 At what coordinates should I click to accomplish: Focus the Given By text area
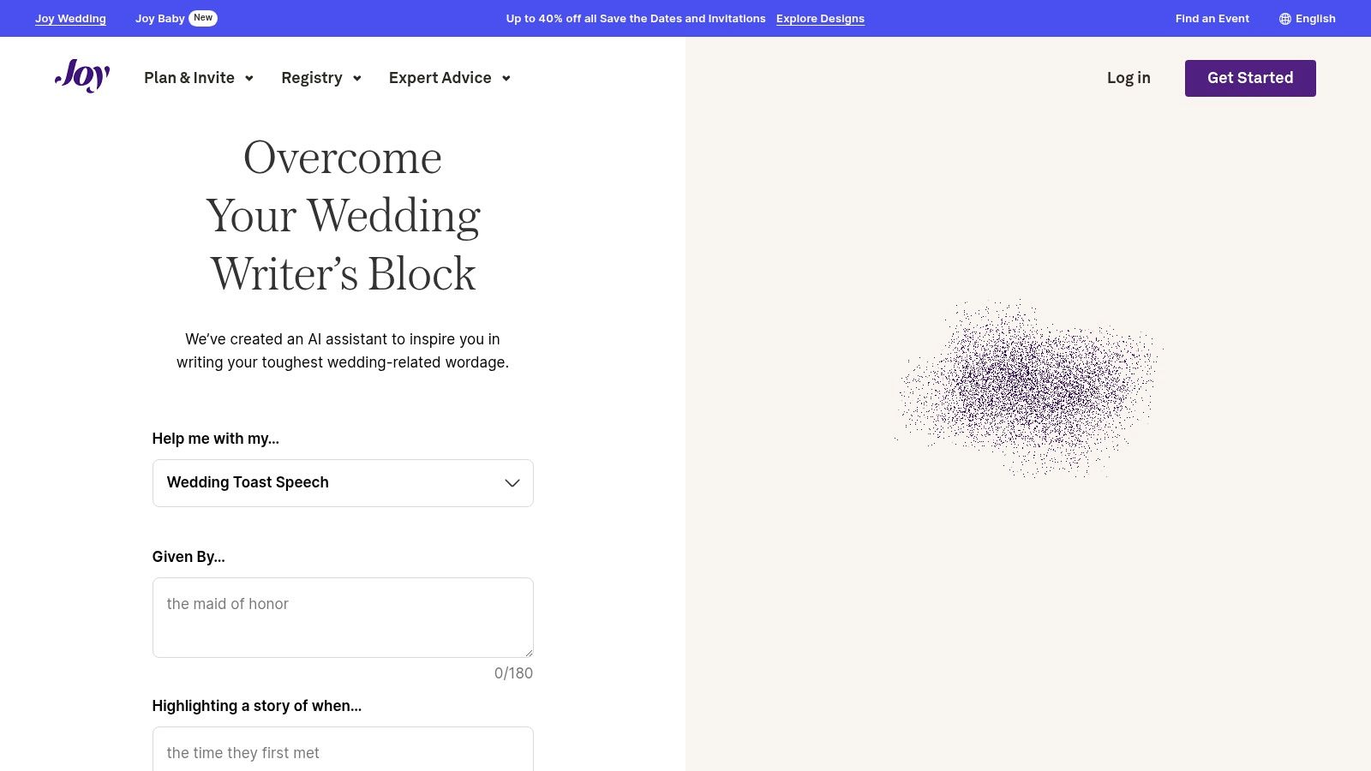coord(343,617)
